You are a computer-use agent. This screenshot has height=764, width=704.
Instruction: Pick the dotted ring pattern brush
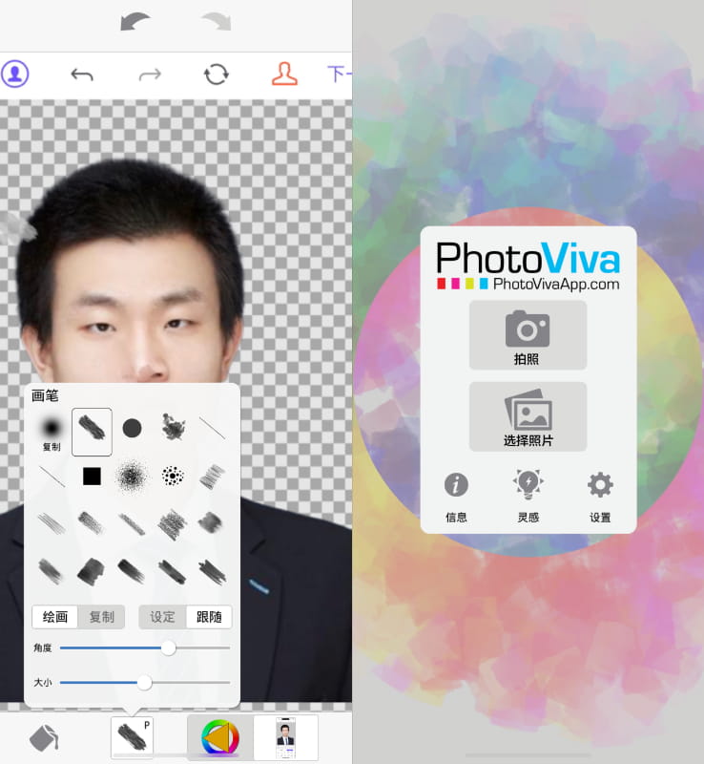pyautogui.click(x=173, y=476)
